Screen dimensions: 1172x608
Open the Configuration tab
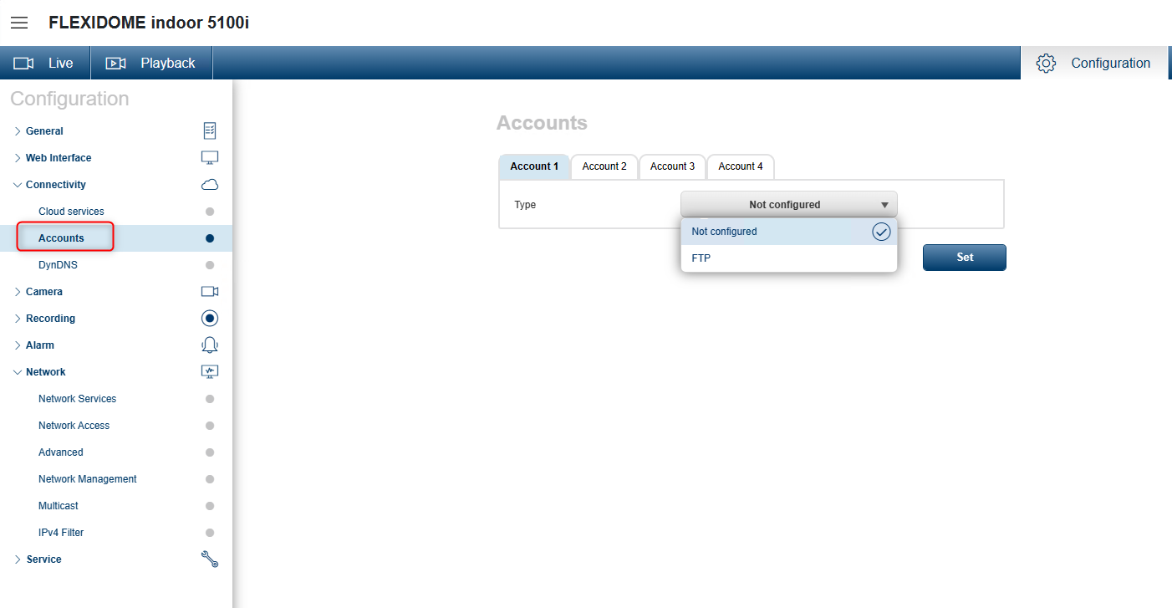click(x=1094, y=64)
